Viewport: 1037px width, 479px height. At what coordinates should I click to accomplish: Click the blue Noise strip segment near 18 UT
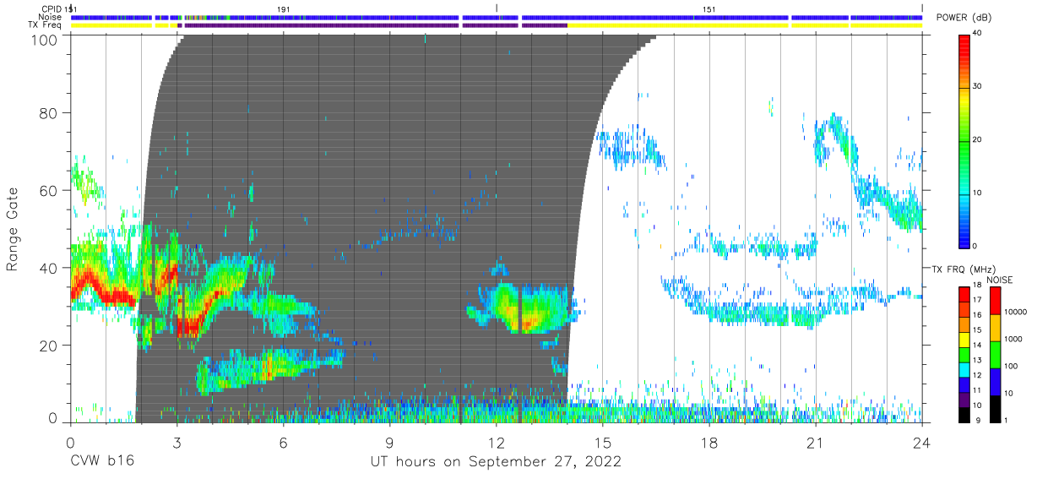655,17
